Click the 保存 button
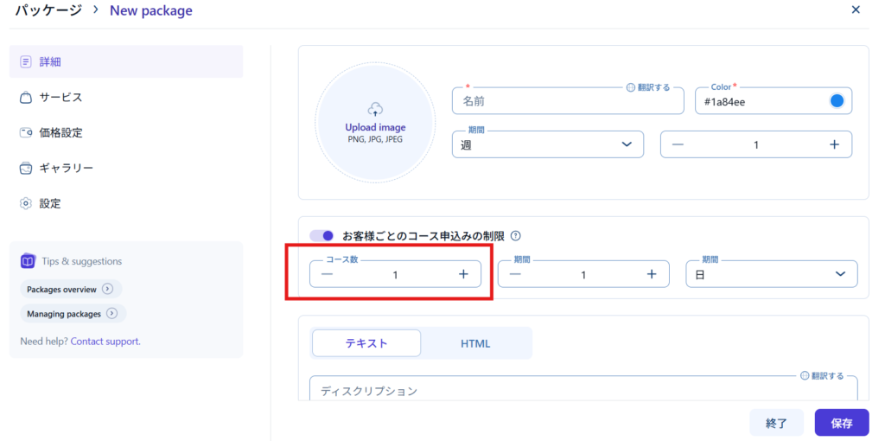Viewport: 885px width, 441px height. point(841,423)
